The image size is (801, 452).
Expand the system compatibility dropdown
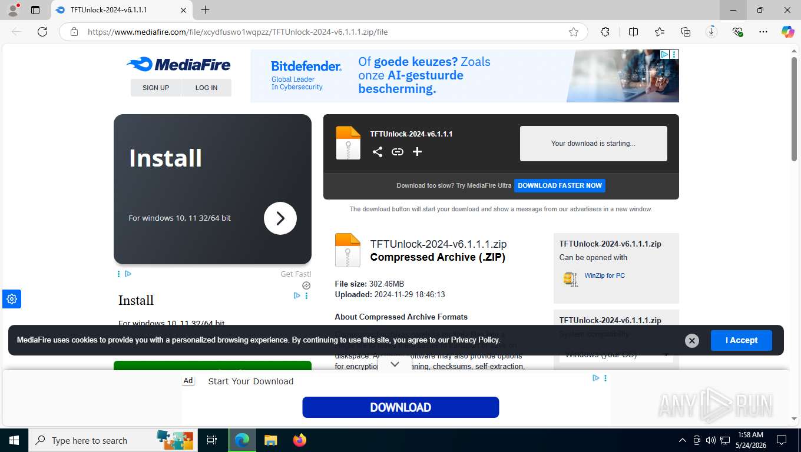click(616, 354)
